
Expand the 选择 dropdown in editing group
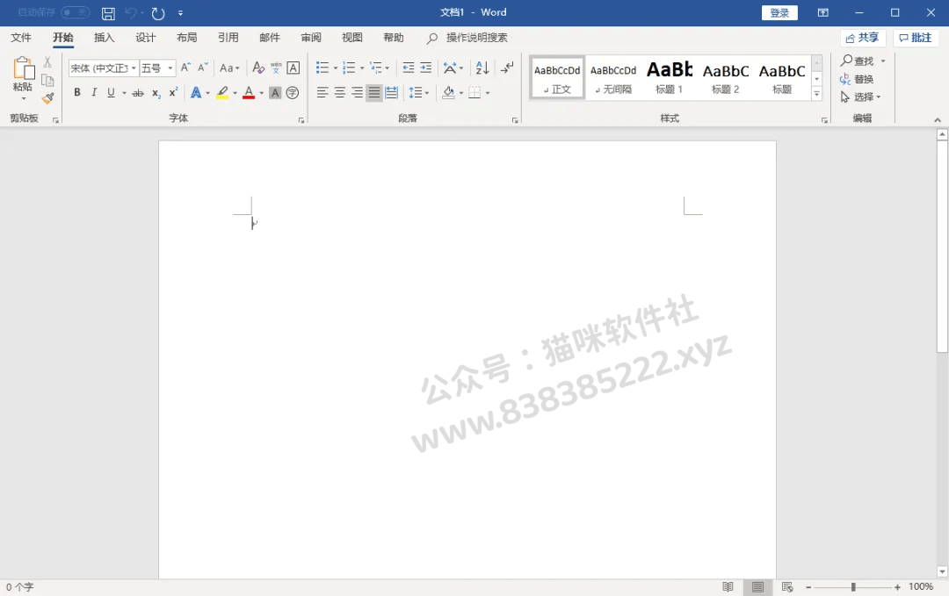click(x=860, y=97)
